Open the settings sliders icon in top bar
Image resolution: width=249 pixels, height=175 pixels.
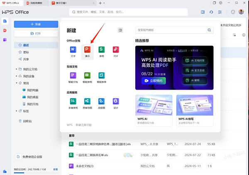coord(220,12)
